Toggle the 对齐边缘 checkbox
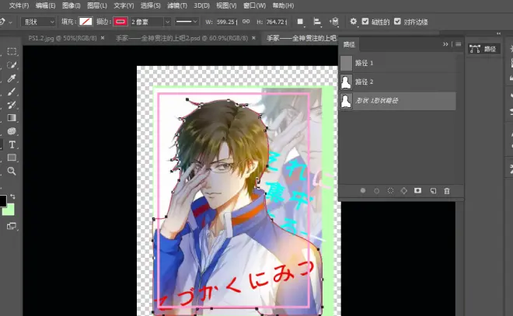The image size is (513, 316). coord(397,22)
